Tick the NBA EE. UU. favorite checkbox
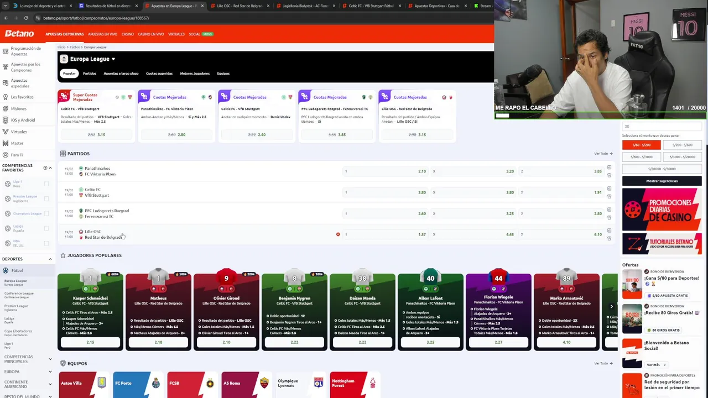Screen dimensions: 708x398 [x=46, y=243]
